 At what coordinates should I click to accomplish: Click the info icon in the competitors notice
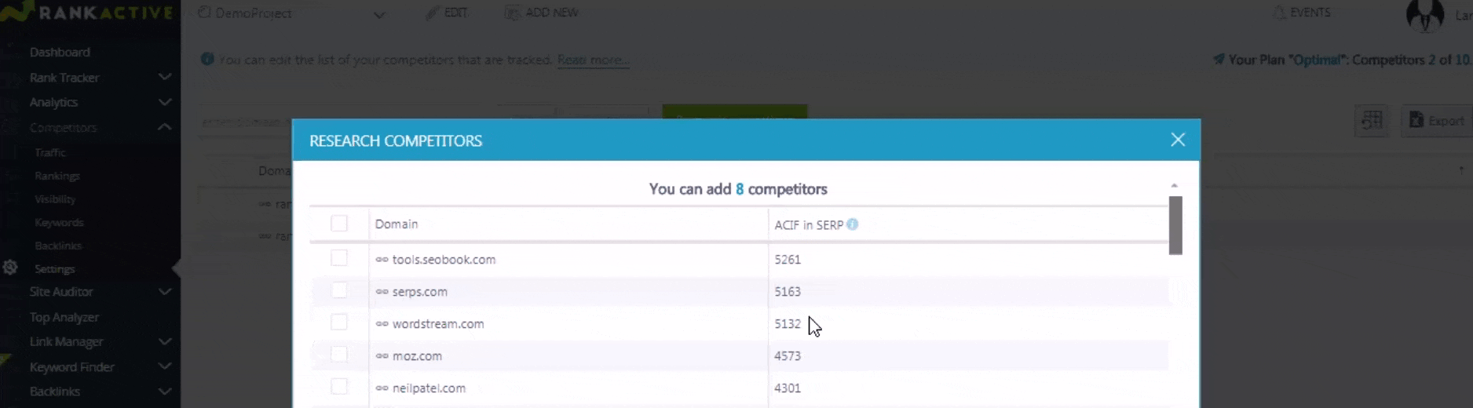[207, 59]
